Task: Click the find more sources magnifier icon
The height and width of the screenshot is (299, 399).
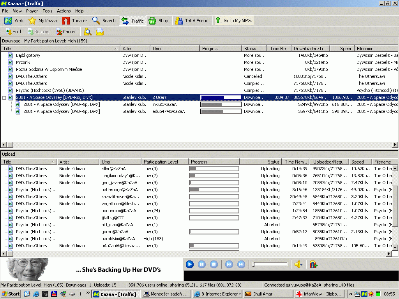Action: click(x=88, y=32)
